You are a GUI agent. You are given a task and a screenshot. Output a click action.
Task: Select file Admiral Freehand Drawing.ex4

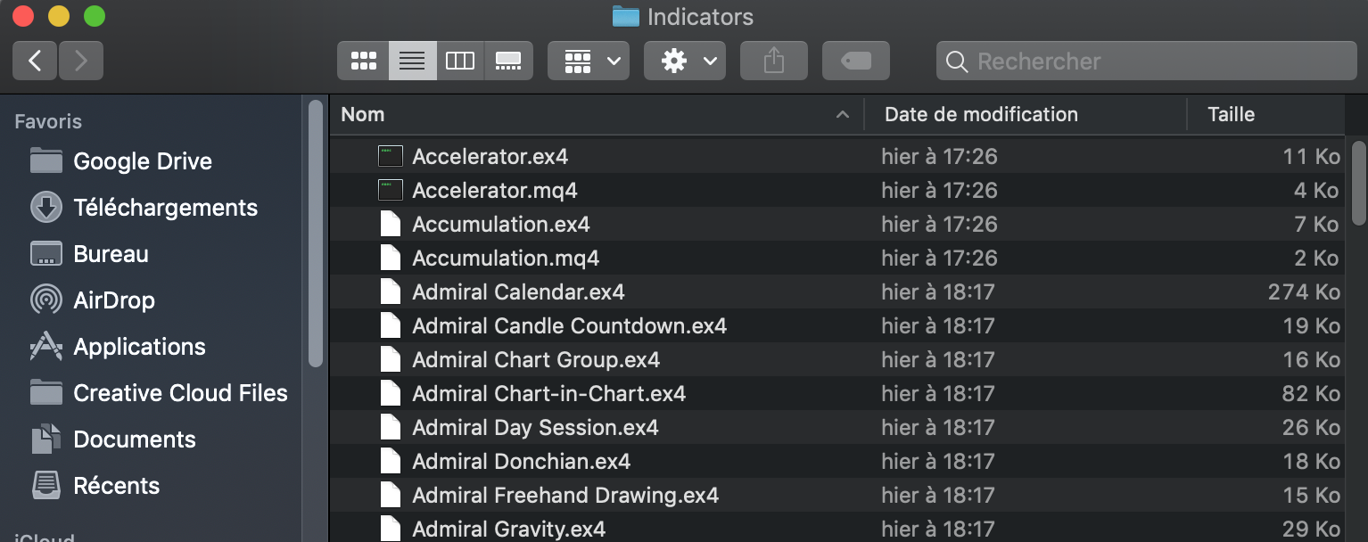[x=836, y=495]
